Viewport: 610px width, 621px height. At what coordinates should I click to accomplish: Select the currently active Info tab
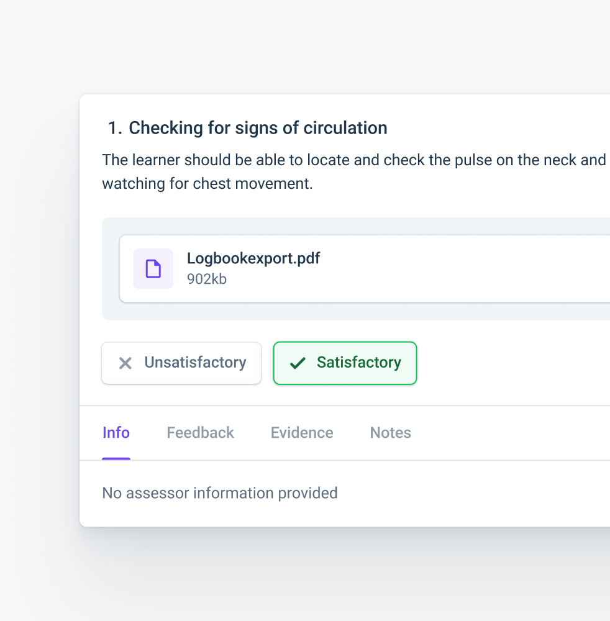pos(116,432)
